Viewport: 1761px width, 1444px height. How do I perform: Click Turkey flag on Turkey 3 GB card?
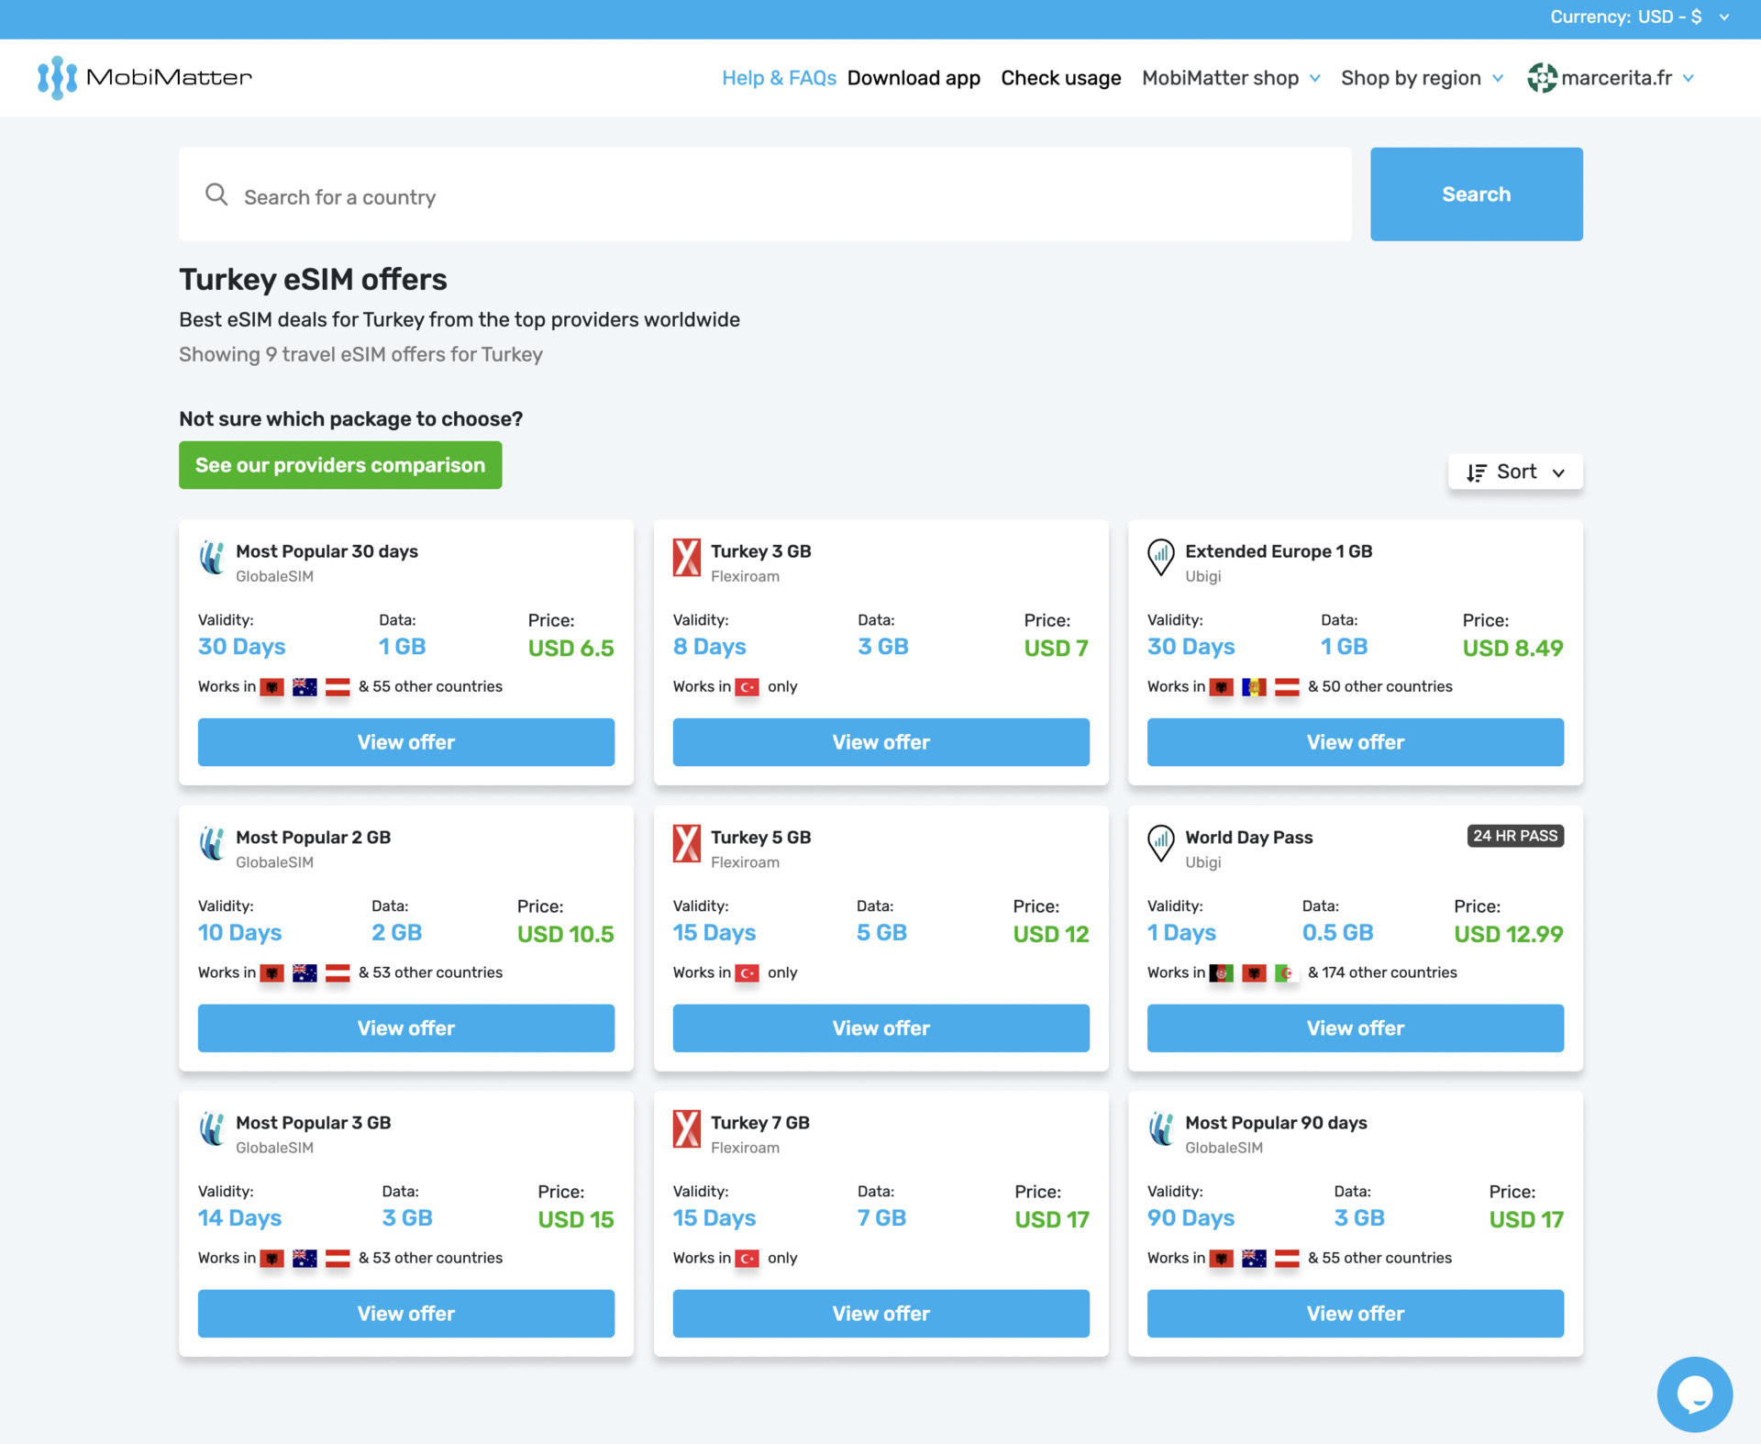(x=748, y=687)
